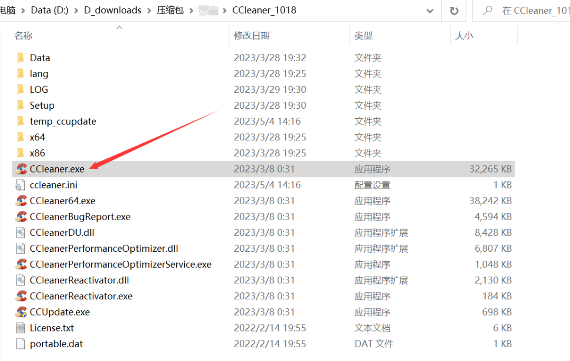Expand the chevron after 压缩包

tap(191, 11)
